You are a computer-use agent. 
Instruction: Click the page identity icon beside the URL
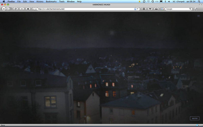35,9
